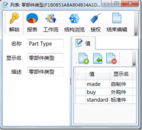Edit the 名称 field containing Part Type
Image resolution: width=142 pixels, height=130 pixels.
45,44
